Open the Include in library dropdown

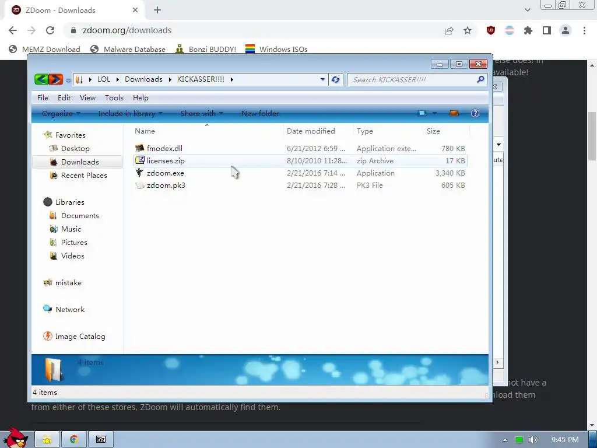(x=130, y=113)
